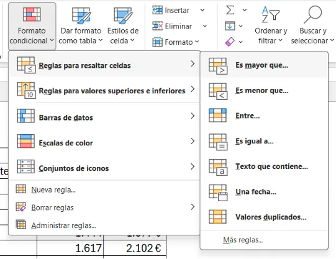Click the Borrar reglas icon
Viewport: 336px width, 259px height.
point(20,207)
